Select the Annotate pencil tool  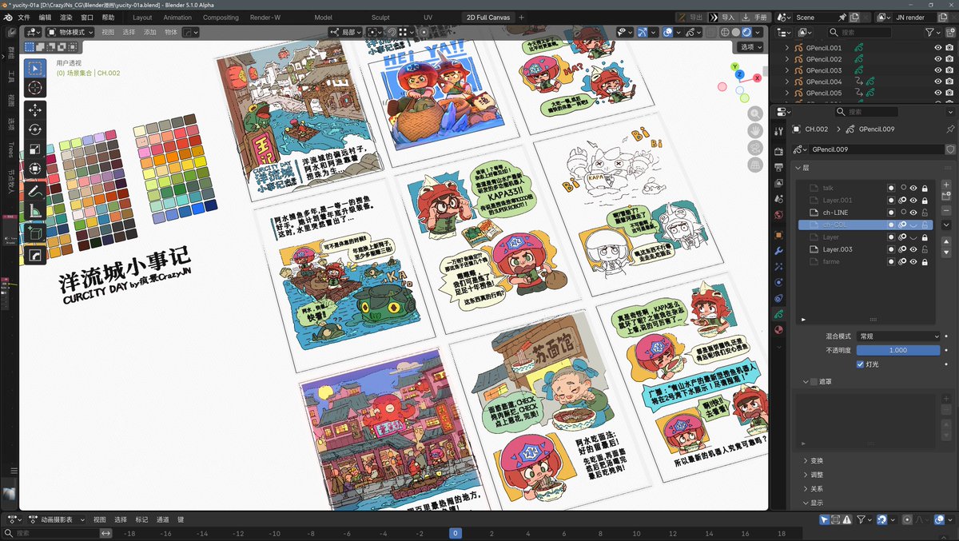(x=36, y=191)
